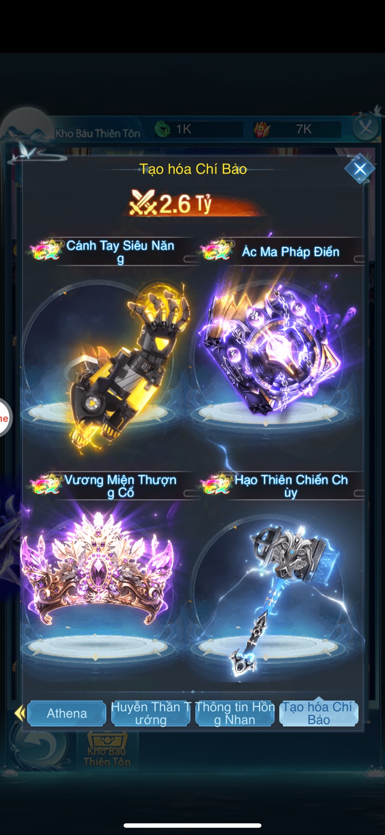
Task: Tap the red flower currency icon
Action: 262,129
